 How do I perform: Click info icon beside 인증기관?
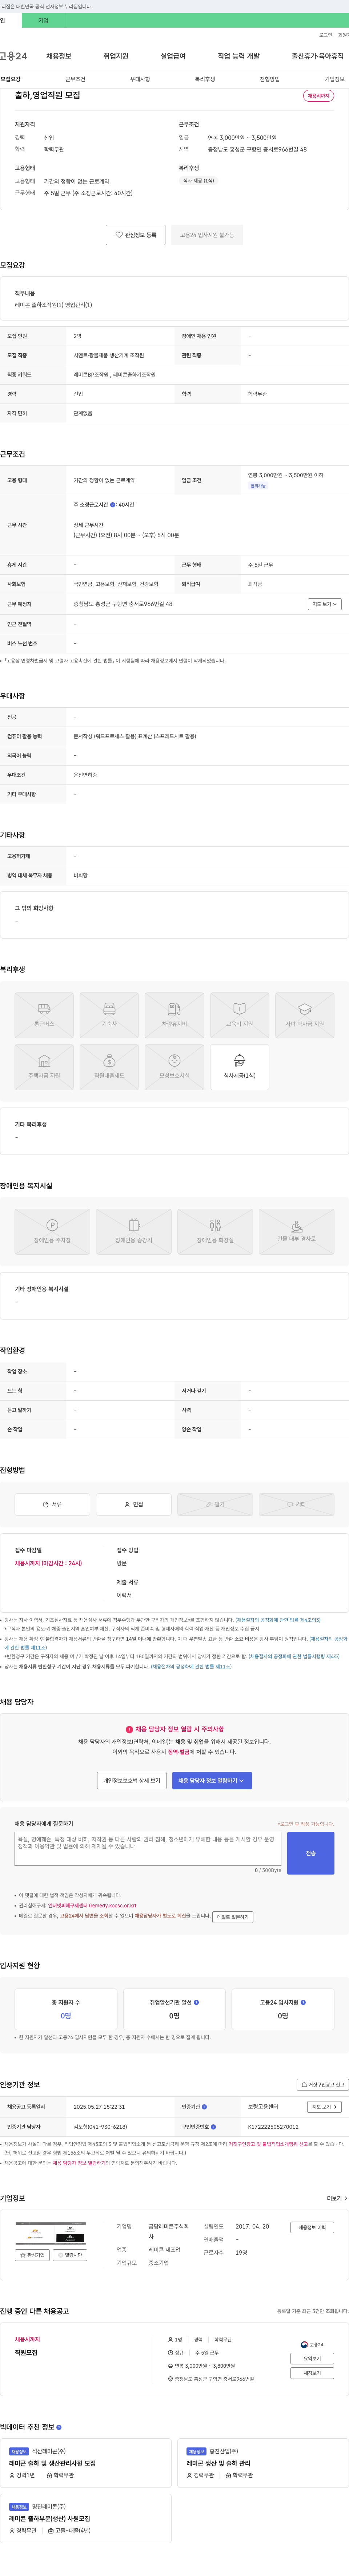pyautogui.click(x=204, y=2107)
